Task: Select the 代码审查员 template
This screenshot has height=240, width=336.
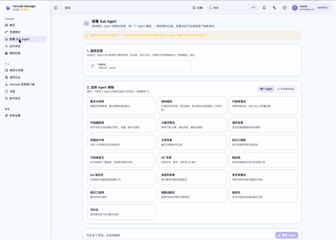Action: pos(263,106)
